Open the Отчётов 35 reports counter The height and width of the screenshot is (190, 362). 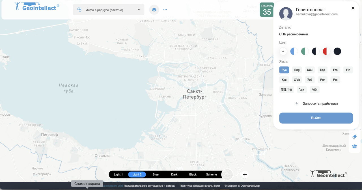coord(267,10)
